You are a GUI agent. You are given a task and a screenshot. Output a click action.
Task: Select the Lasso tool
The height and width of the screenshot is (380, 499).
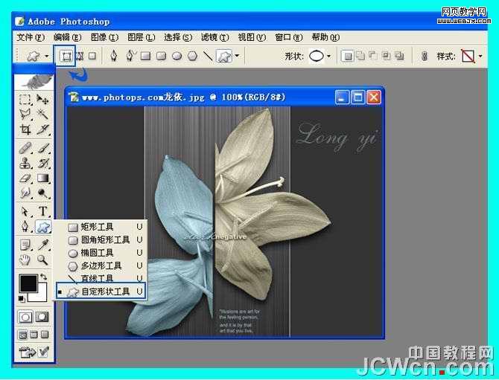[x=25, y=114]
